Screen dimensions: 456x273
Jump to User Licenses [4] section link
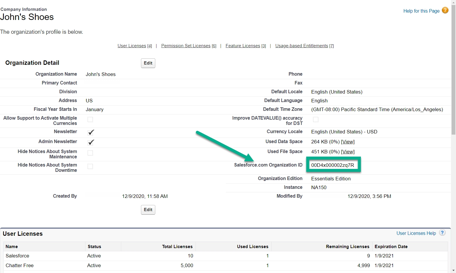135,46
